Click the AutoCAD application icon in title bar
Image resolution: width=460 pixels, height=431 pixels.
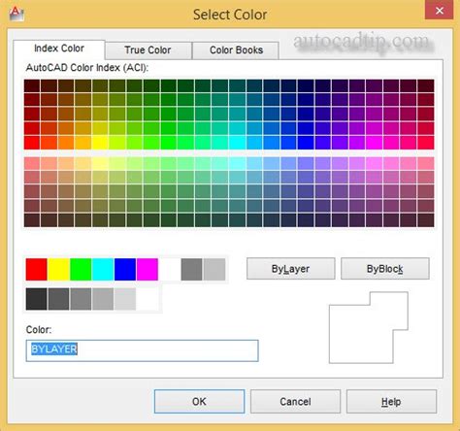click(16, 14)
